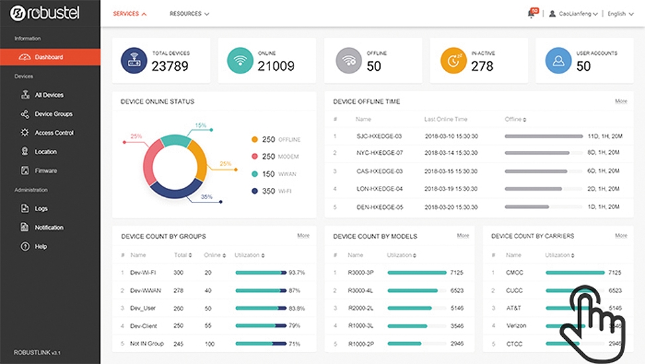The image size is (645, 364).
Task: Click the All Devices sidebar icon
Action: (25, 95)
